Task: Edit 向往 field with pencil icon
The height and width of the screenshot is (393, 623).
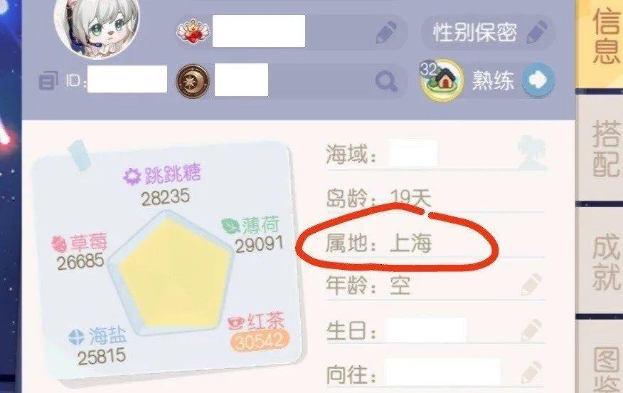Action: (531, 373)
